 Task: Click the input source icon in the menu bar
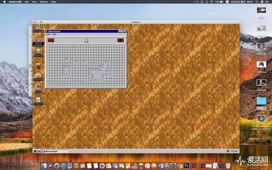pos(227,2)
